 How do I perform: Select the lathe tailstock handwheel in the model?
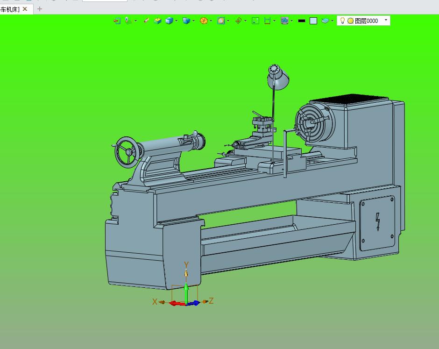point(127,152)
